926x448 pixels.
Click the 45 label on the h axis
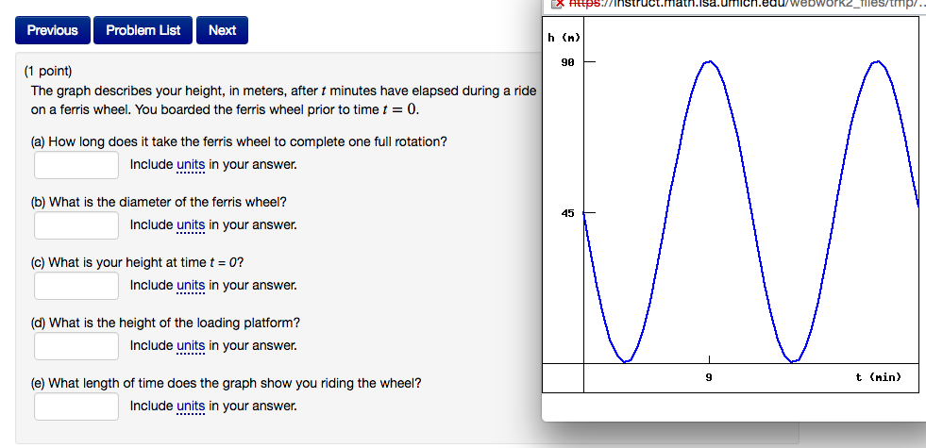click(x=567, y=213)
